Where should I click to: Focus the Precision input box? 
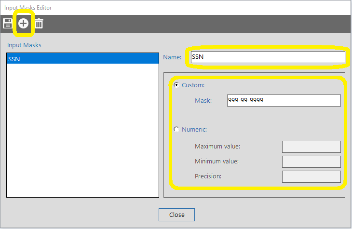[x=311, y=176]
